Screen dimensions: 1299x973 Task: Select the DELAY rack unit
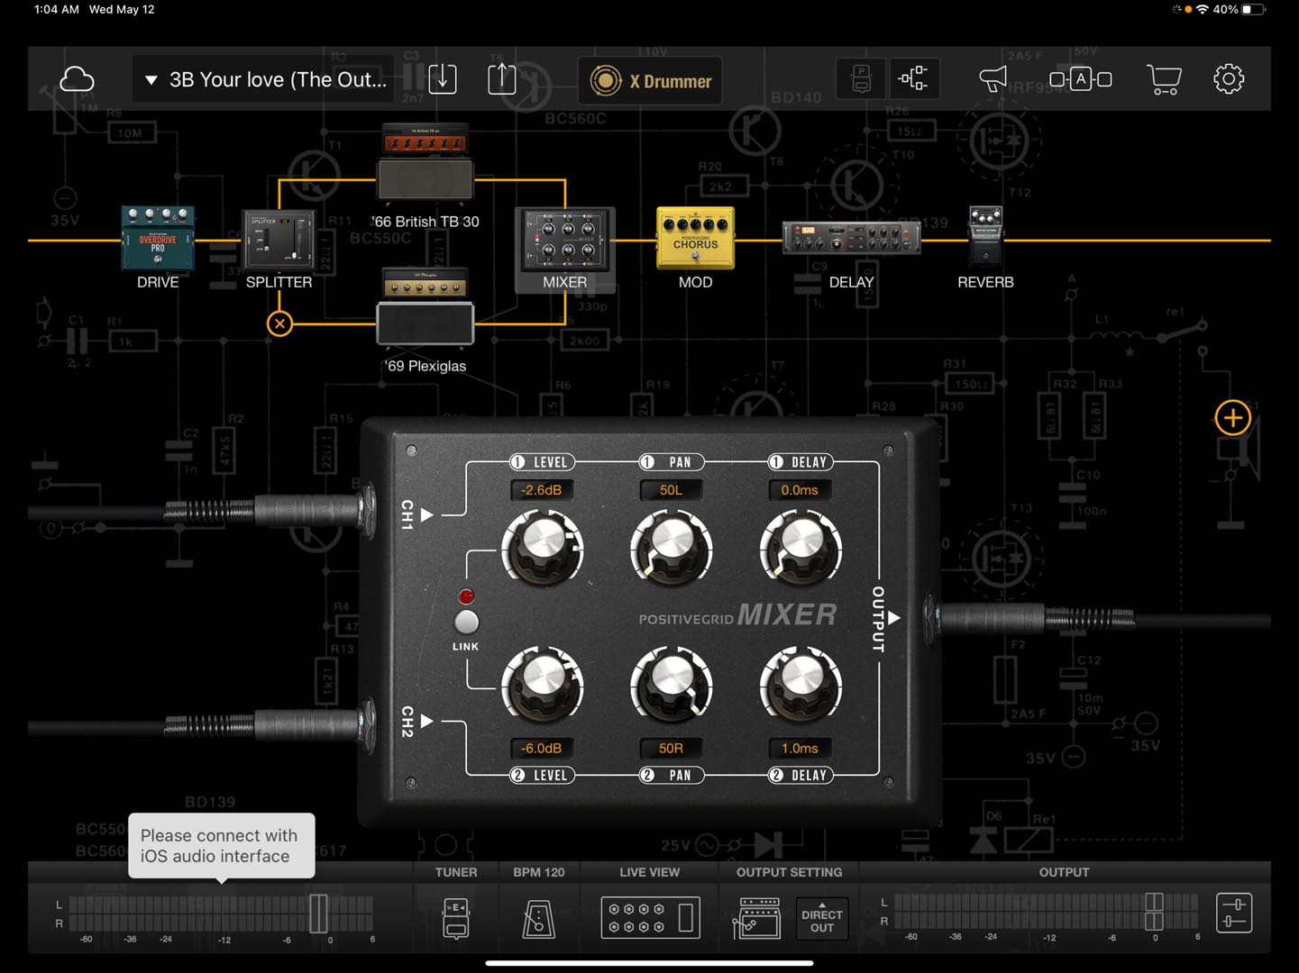(x=852, y=239)
